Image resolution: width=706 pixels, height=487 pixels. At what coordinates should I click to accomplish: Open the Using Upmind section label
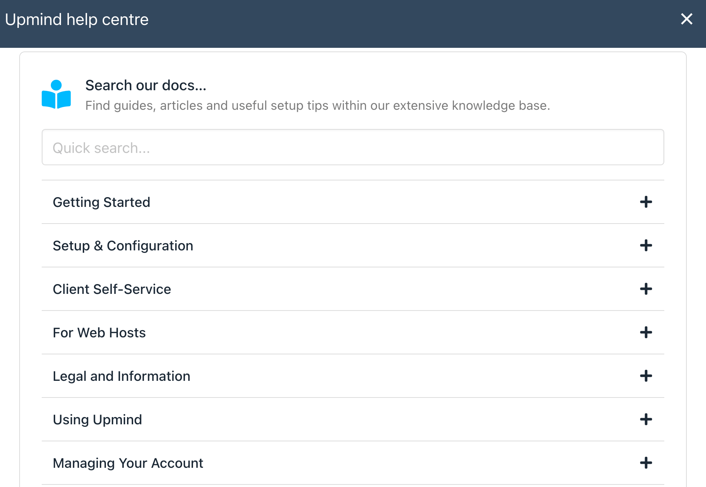pyautogui.click(x=97, y=420)
